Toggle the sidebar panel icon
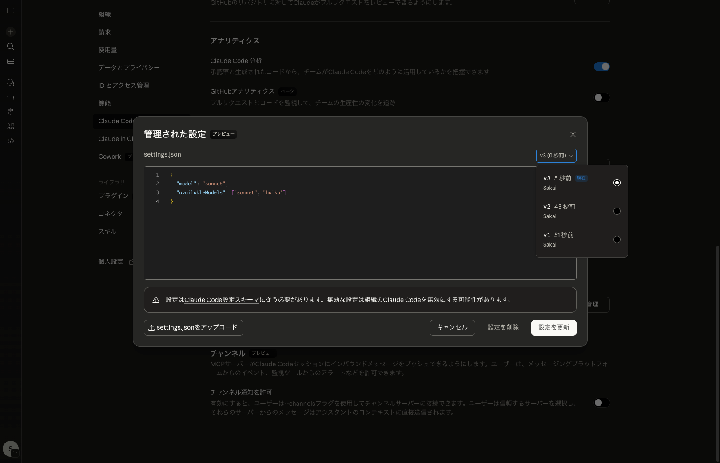Viewport: 720px width, 463px height. 11,11
